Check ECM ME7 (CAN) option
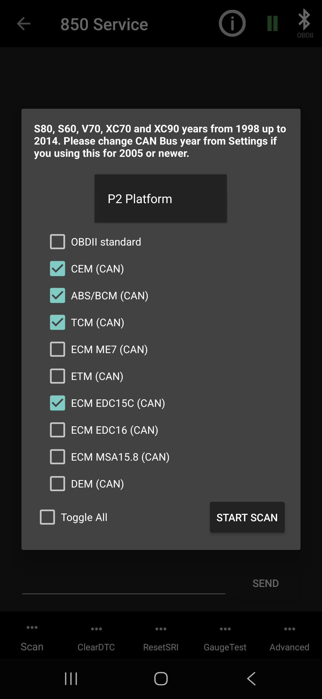The image size is (322, 699). [58, 349]
